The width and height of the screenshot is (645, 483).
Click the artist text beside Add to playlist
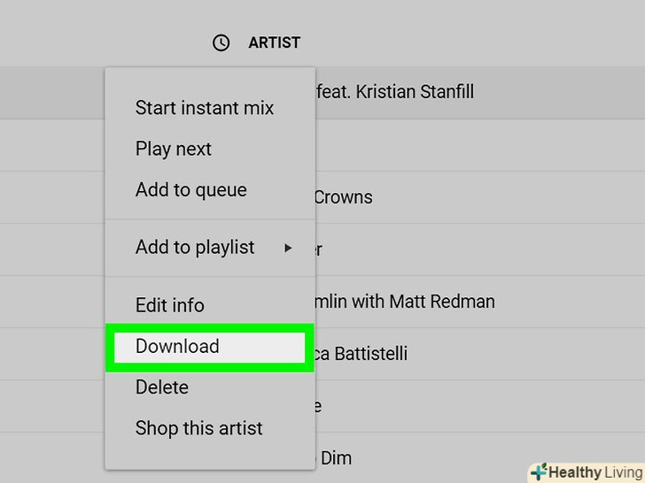pos(318,249)
